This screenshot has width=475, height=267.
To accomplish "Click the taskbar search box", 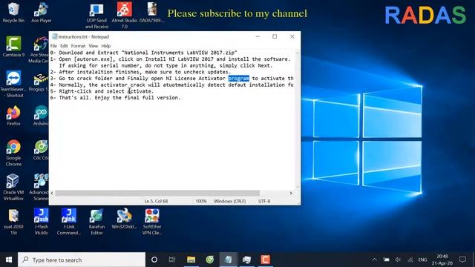I will pyautogui.click(x=82, y=260).
